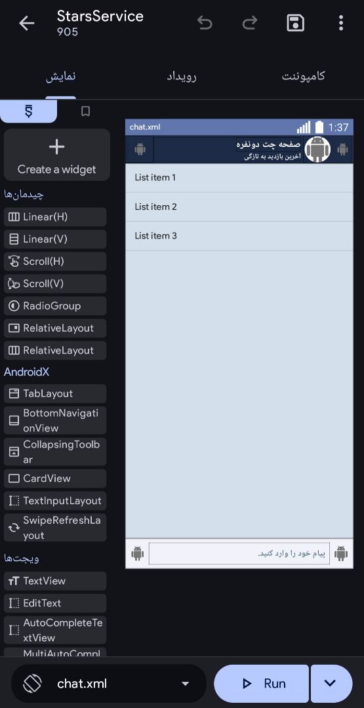Switch to the کامپوننت tab
The height and width of the screenshot is (708, 364).
304,76
